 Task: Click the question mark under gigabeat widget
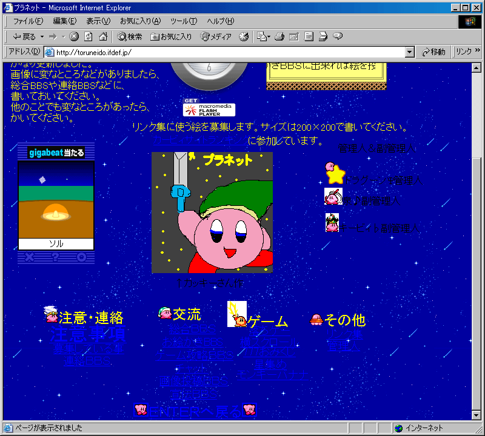pyautogui.click(x=55, y=257)
